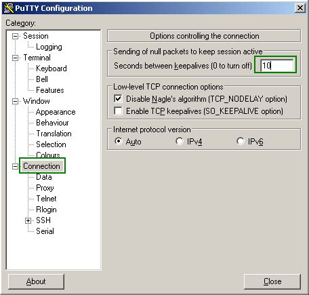Open the Logging category

[49, 47]
